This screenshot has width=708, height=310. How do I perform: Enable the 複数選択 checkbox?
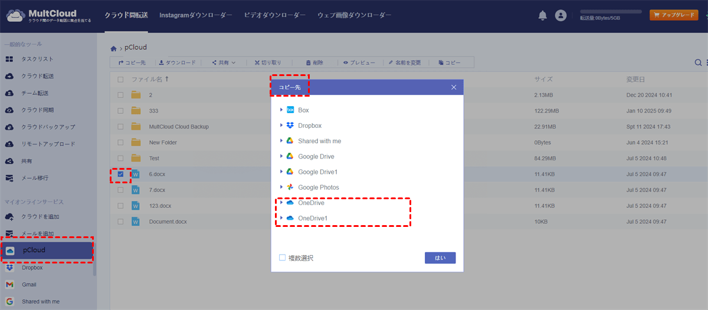(x=283, y=258)
